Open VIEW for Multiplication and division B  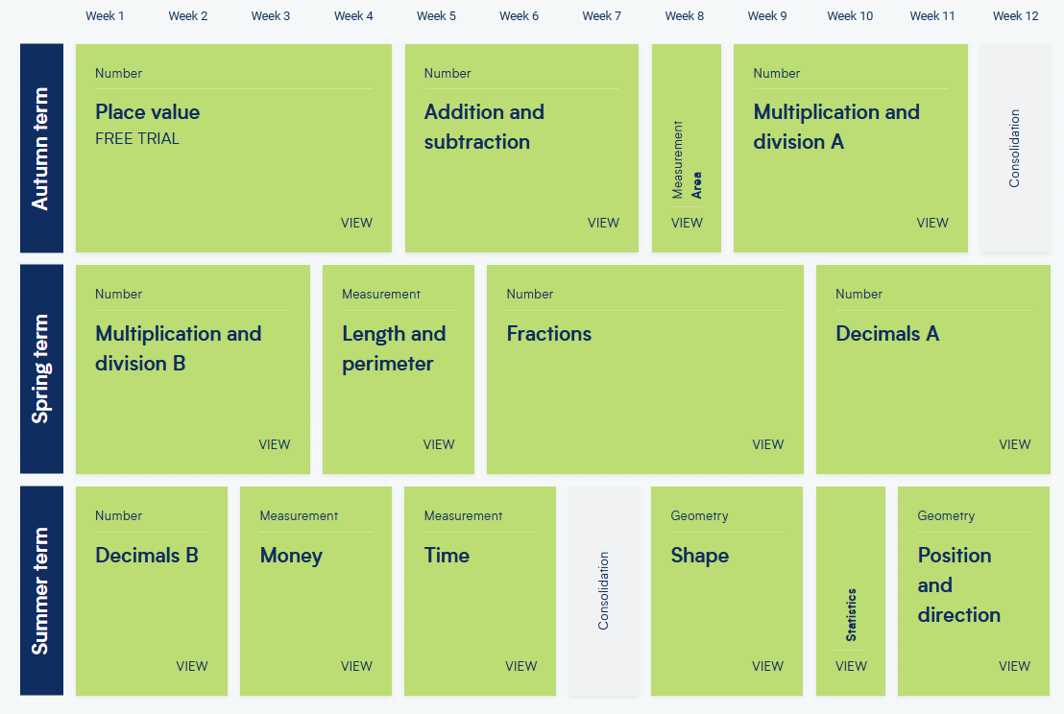coord(274,444)
